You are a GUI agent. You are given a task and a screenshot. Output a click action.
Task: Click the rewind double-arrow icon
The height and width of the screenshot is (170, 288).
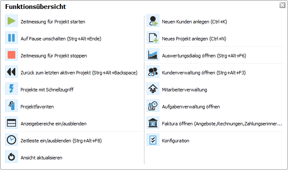11,72
